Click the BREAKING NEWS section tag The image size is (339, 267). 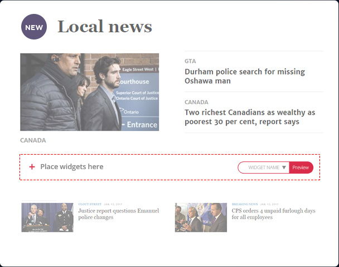pyautogui.click(x=245, y=204)
